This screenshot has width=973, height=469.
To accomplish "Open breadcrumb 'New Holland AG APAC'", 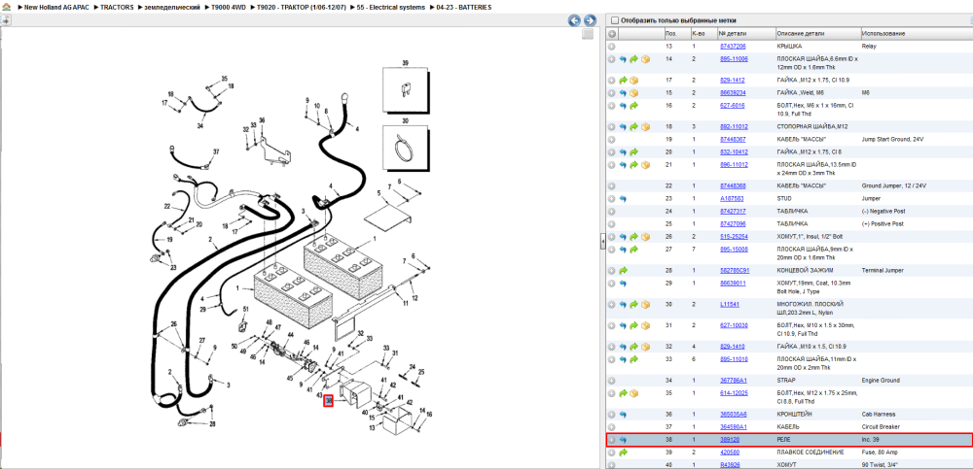I will point(56,7).
